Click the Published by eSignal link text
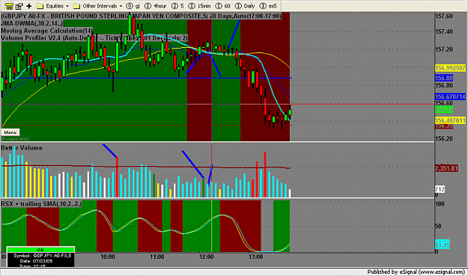This screenshot has height=276, width=468. 416,272
